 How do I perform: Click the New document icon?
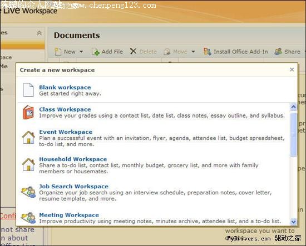pos(58,52)
